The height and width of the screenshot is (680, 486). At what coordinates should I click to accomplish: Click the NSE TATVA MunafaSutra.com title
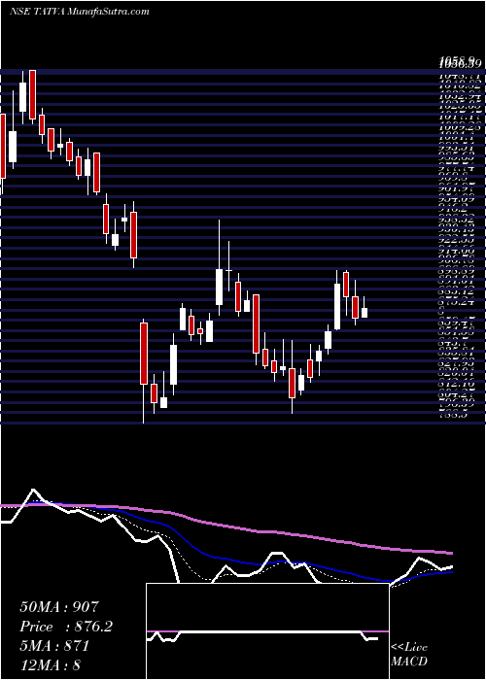coord(79,12)
